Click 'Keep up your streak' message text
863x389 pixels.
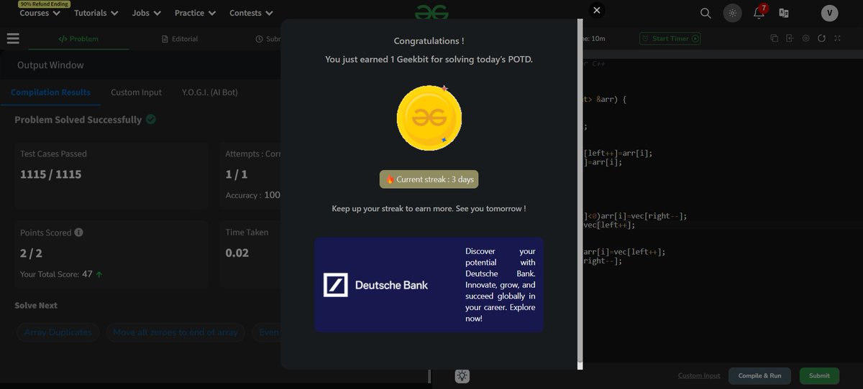click(429, 209)
